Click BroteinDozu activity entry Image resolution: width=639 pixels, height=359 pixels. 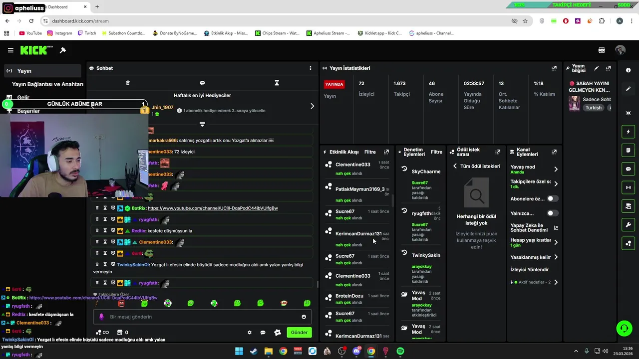tap(349, 296)
